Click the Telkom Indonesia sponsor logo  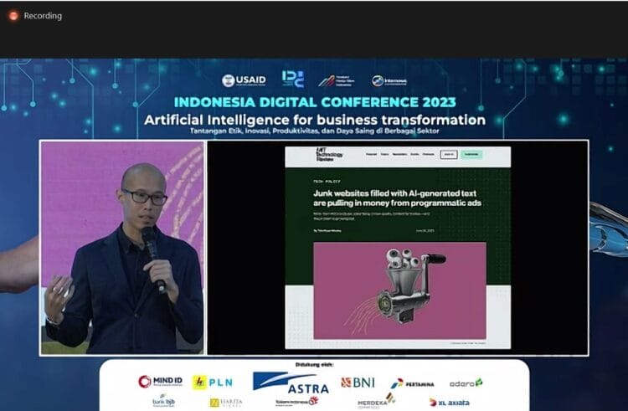[x=296, y=402]
